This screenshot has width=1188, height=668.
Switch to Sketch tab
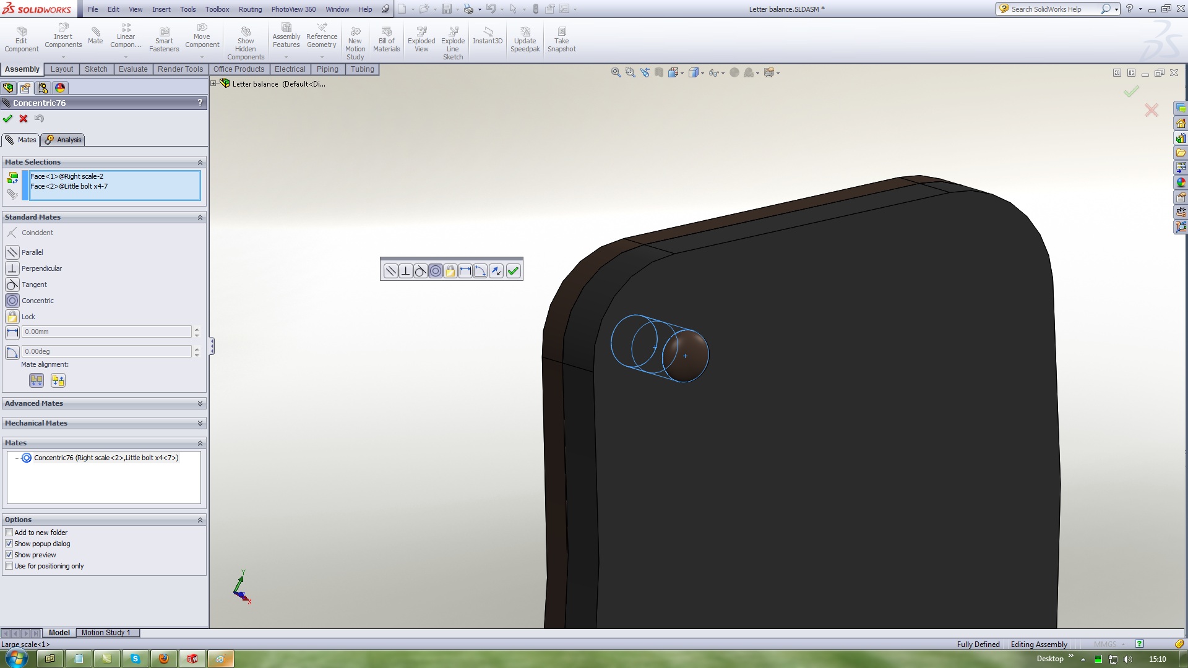click(96, 69)
